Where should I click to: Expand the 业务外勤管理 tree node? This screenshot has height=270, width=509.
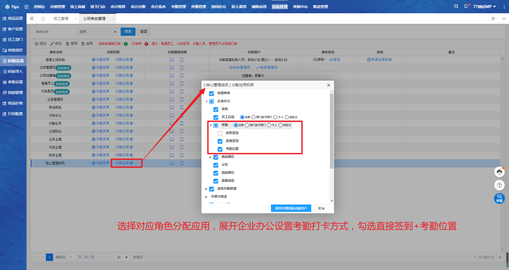tap(206, 189)
